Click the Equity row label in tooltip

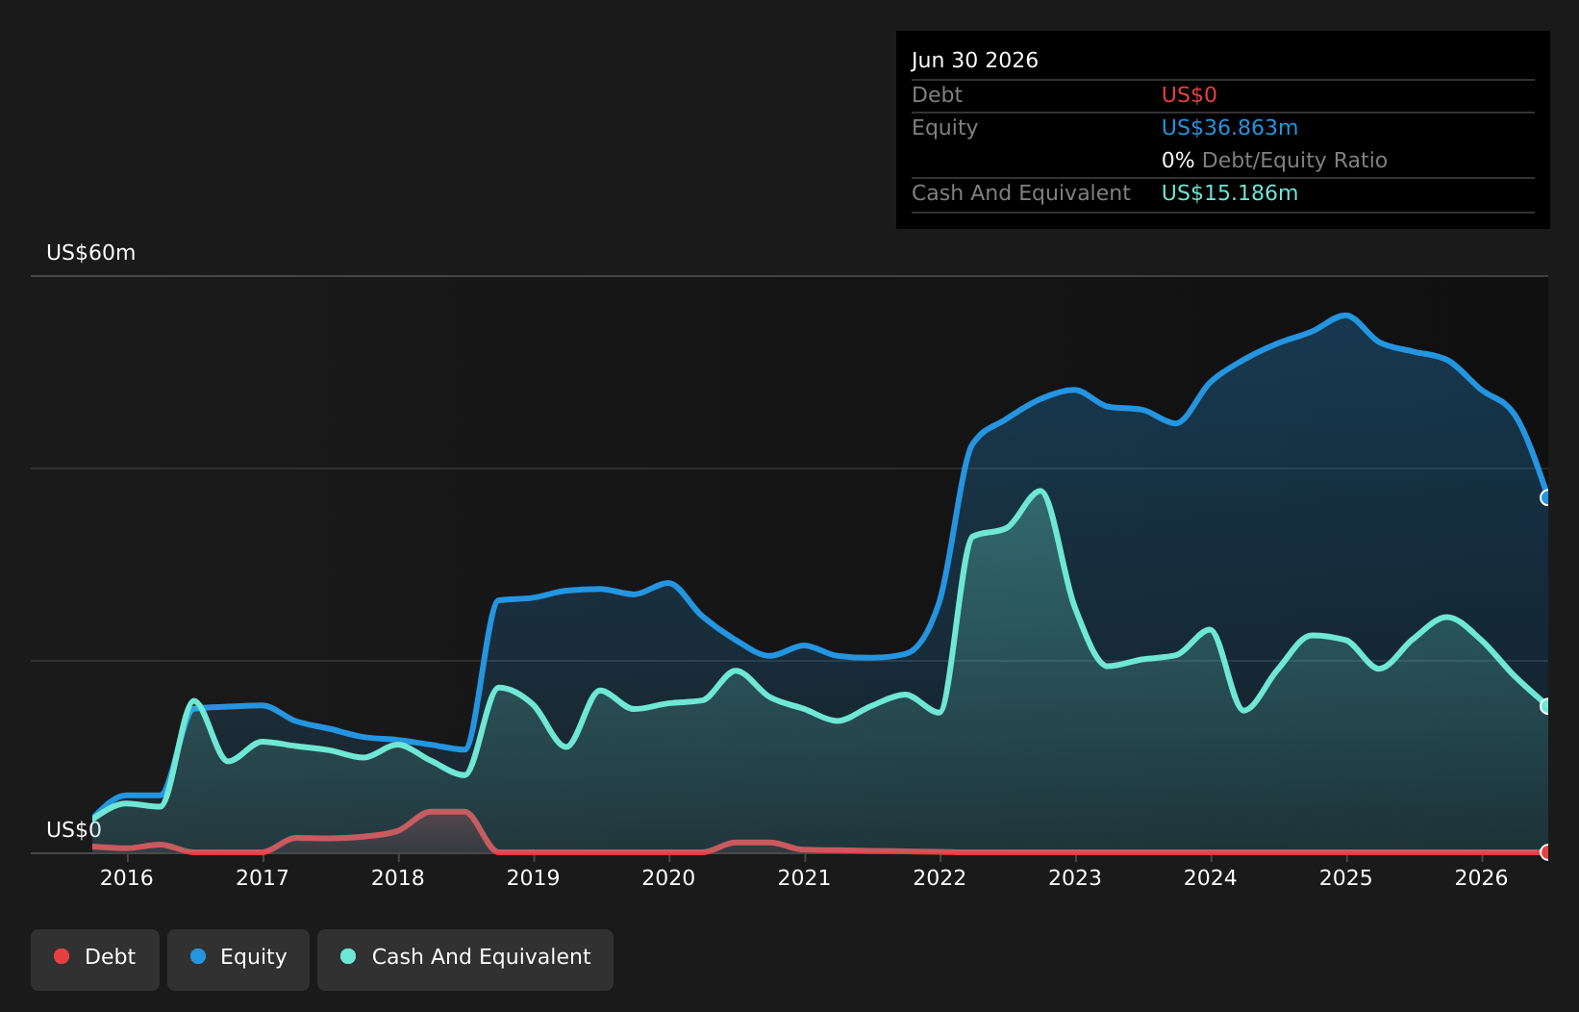click(944, 128)
